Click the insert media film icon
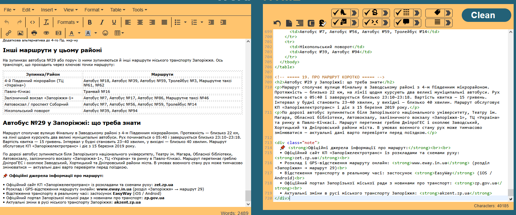The height and width of the screenshot is (215, 516). pos(58,33)
